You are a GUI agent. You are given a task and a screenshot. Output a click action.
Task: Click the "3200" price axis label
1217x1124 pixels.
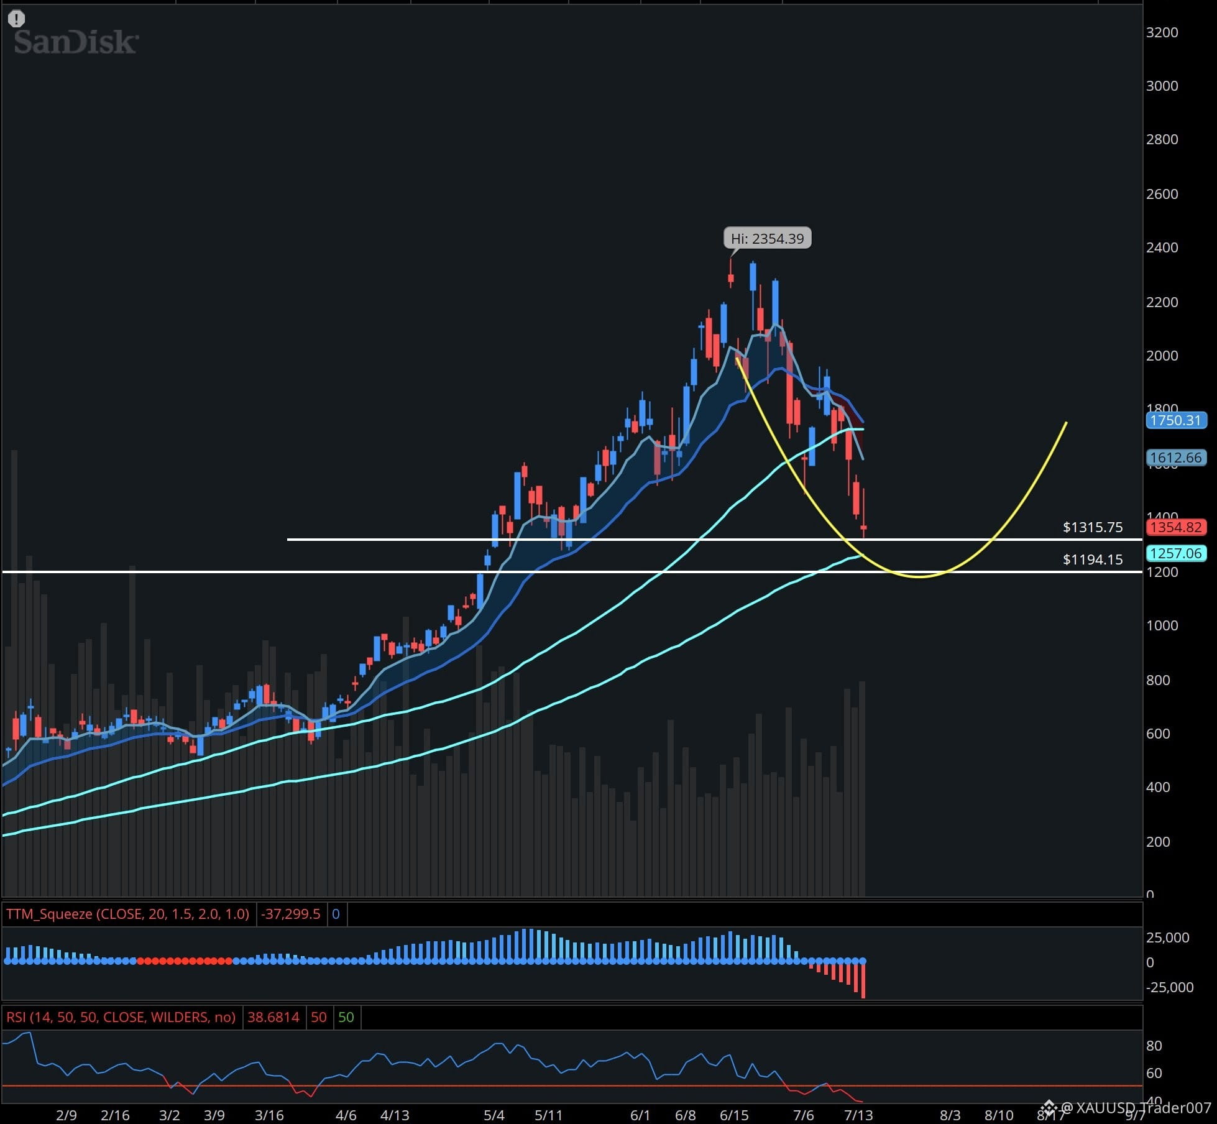(1162, 32)
